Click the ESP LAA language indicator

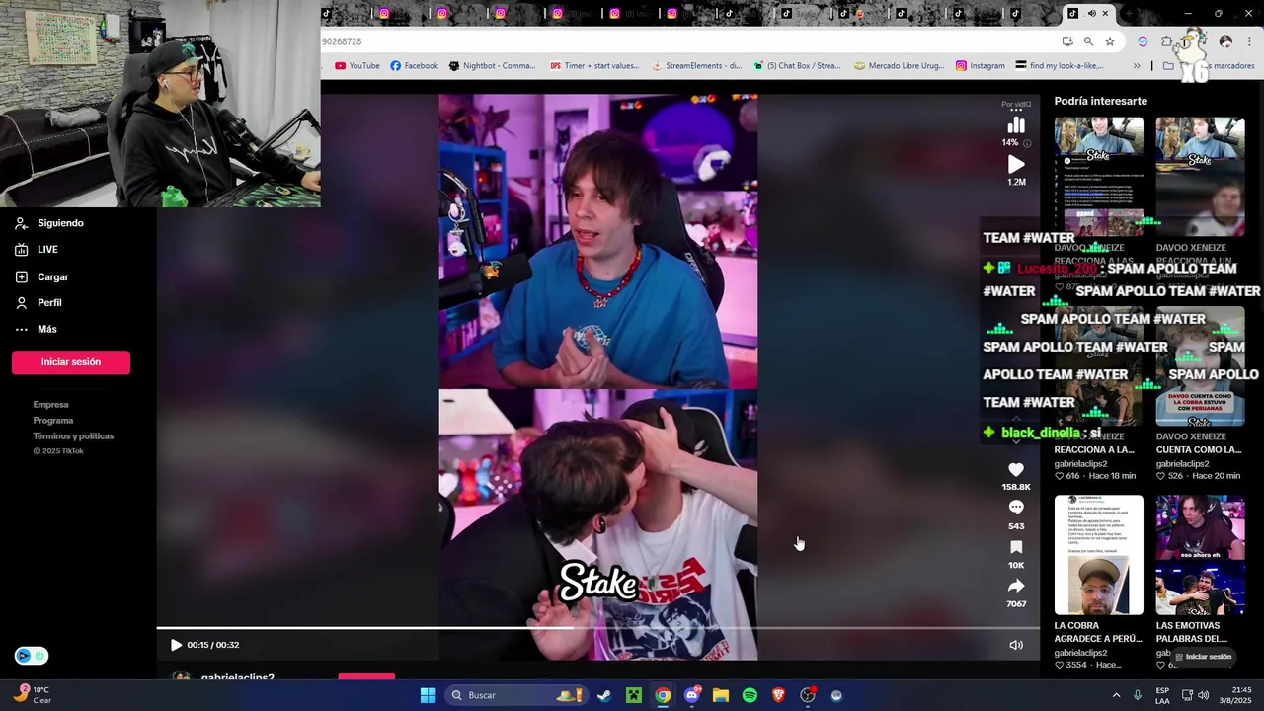pos(1163,695)
